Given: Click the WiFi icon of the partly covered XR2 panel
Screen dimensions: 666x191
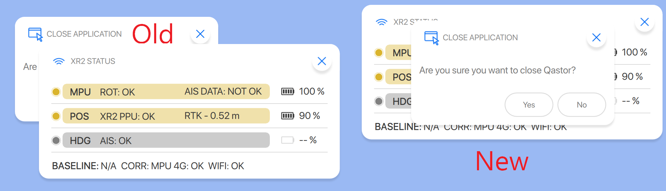Looking at the screenshot, I should pyautogui.click(x=382, y=22).
